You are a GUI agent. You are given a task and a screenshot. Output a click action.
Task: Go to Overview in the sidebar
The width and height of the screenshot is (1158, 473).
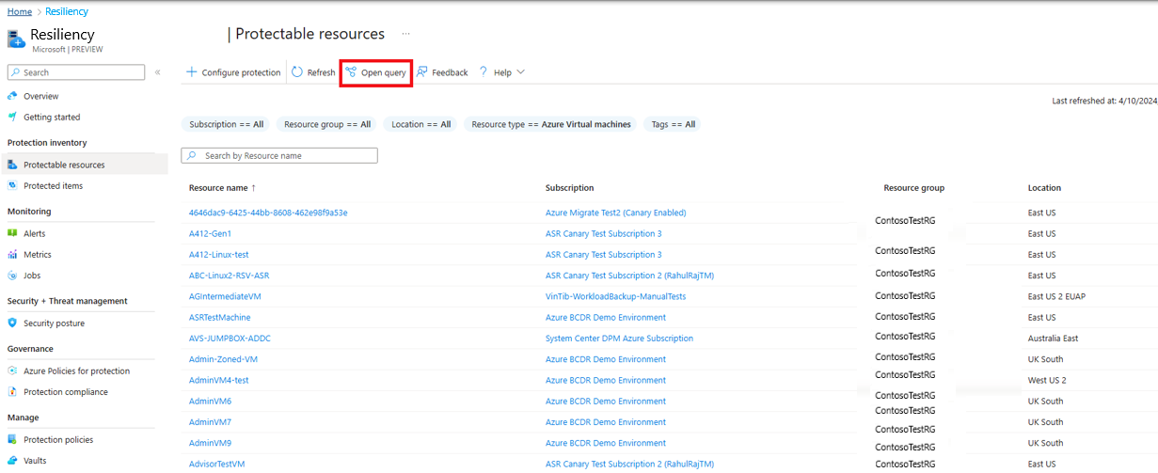pyautogui.click(x=40, y=96)
